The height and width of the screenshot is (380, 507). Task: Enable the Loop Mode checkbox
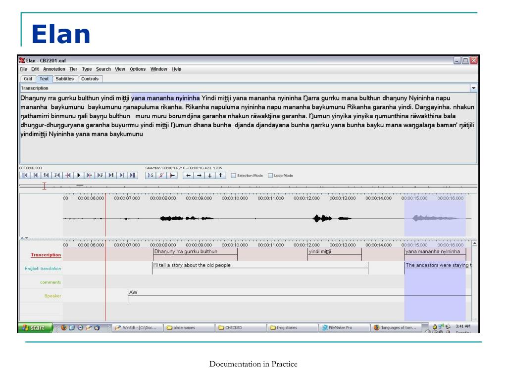point(270,176)
